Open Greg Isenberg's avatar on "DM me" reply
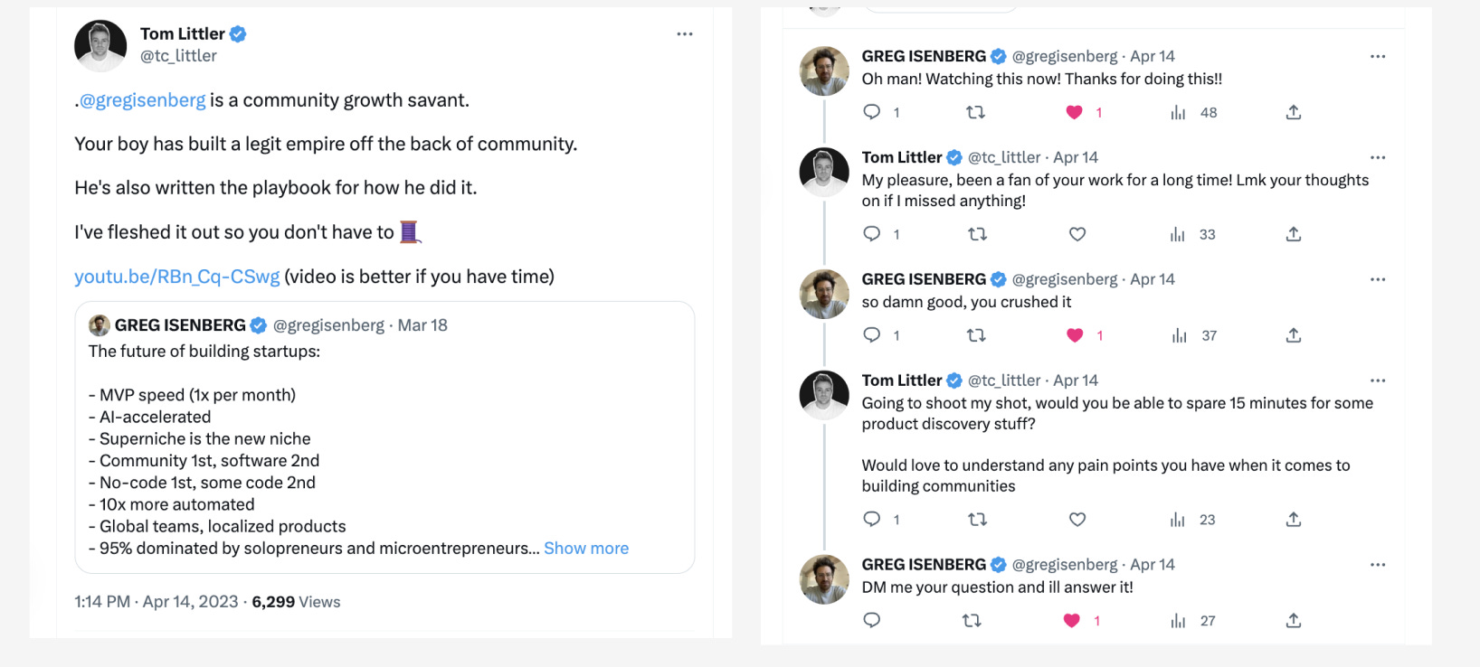Viewport: 1480px width, 667px height. (x=824, y=579)
